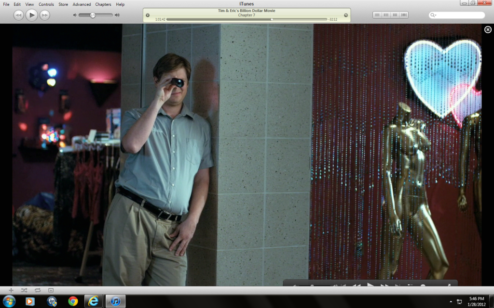Click the next/fast-forward button in iTunes toolbar

click(x=45, y=15)
